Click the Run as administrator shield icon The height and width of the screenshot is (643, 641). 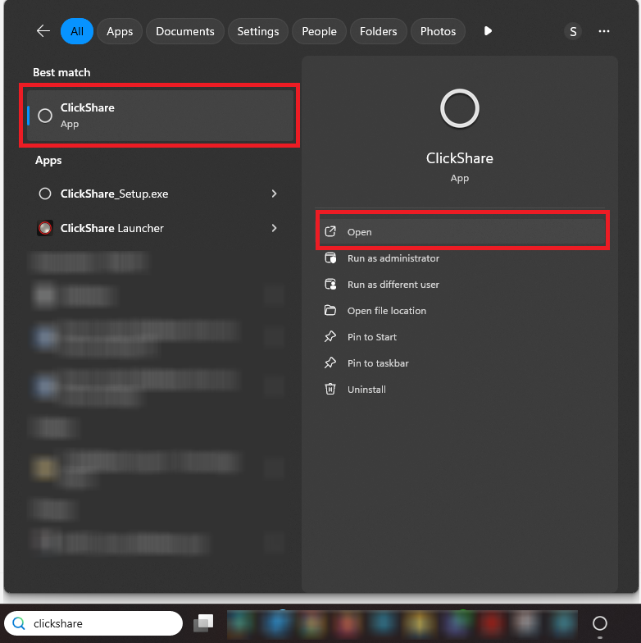click(330, 258)
